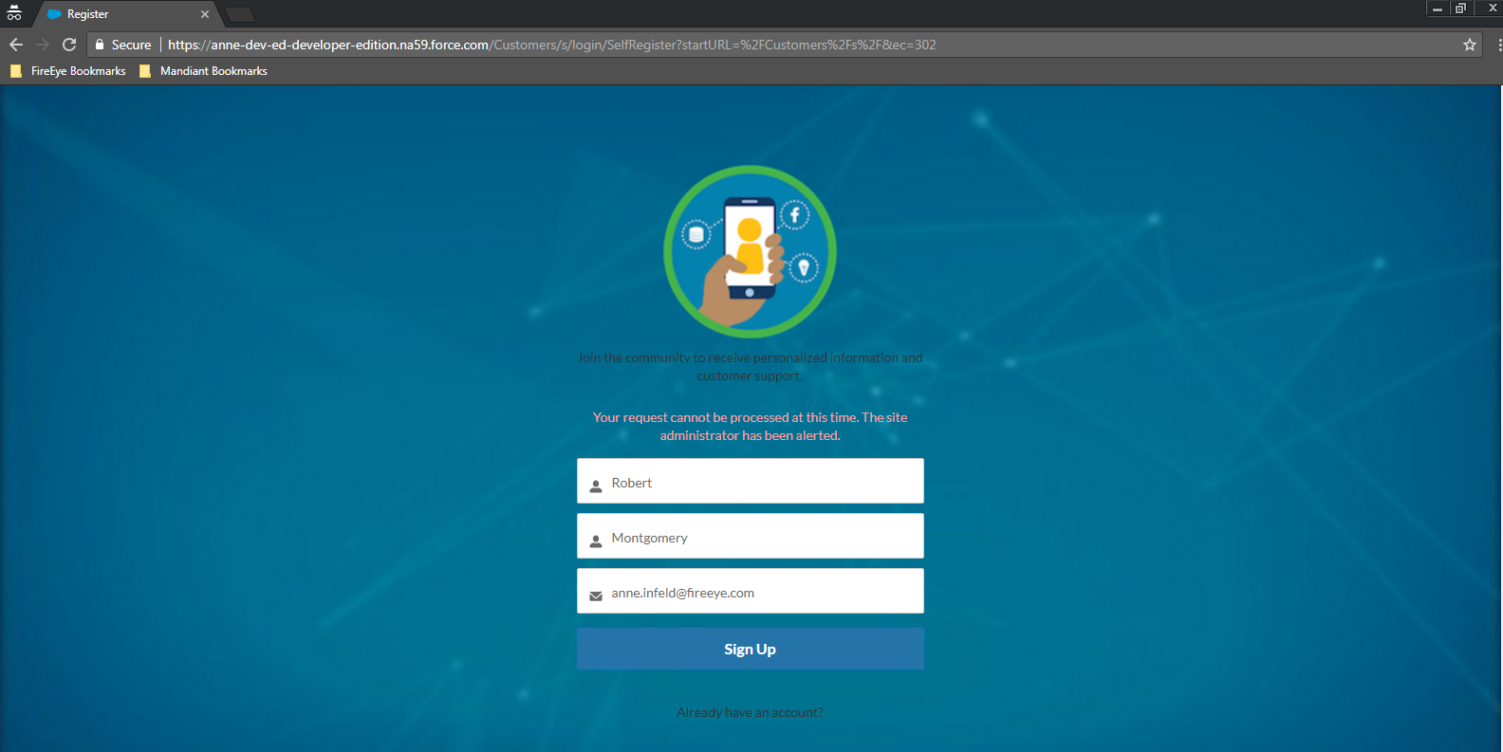The height and width of the screenshot is (752, 1503).
Task: Click the First Name field containing Robert
Action: [751, 481]
